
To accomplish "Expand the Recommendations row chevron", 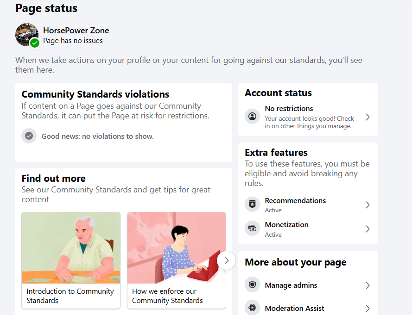I will tap(368, 205).
